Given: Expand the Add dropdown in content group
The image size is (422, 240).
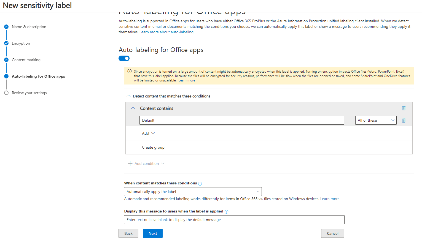Looking at the screenshot, I should point(148,133).
